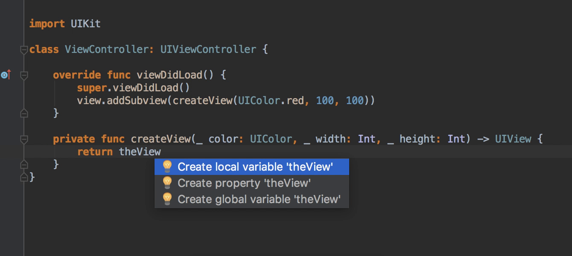The width and height of the screenshot is (572, 256).
Task: Choose 'Create property theView' from popup
Action: coord(244,183)
